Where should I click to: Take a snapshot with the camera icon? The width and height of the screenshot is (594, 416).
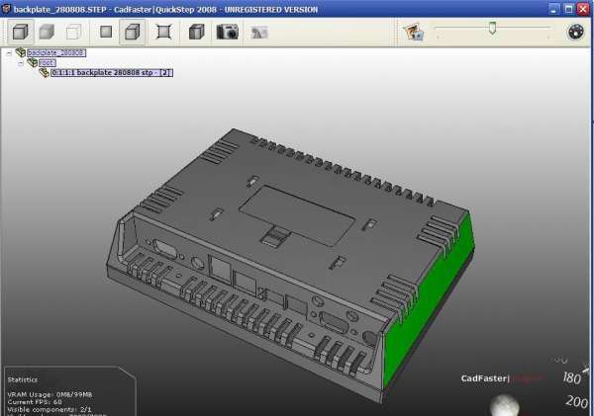pos(228,33)
